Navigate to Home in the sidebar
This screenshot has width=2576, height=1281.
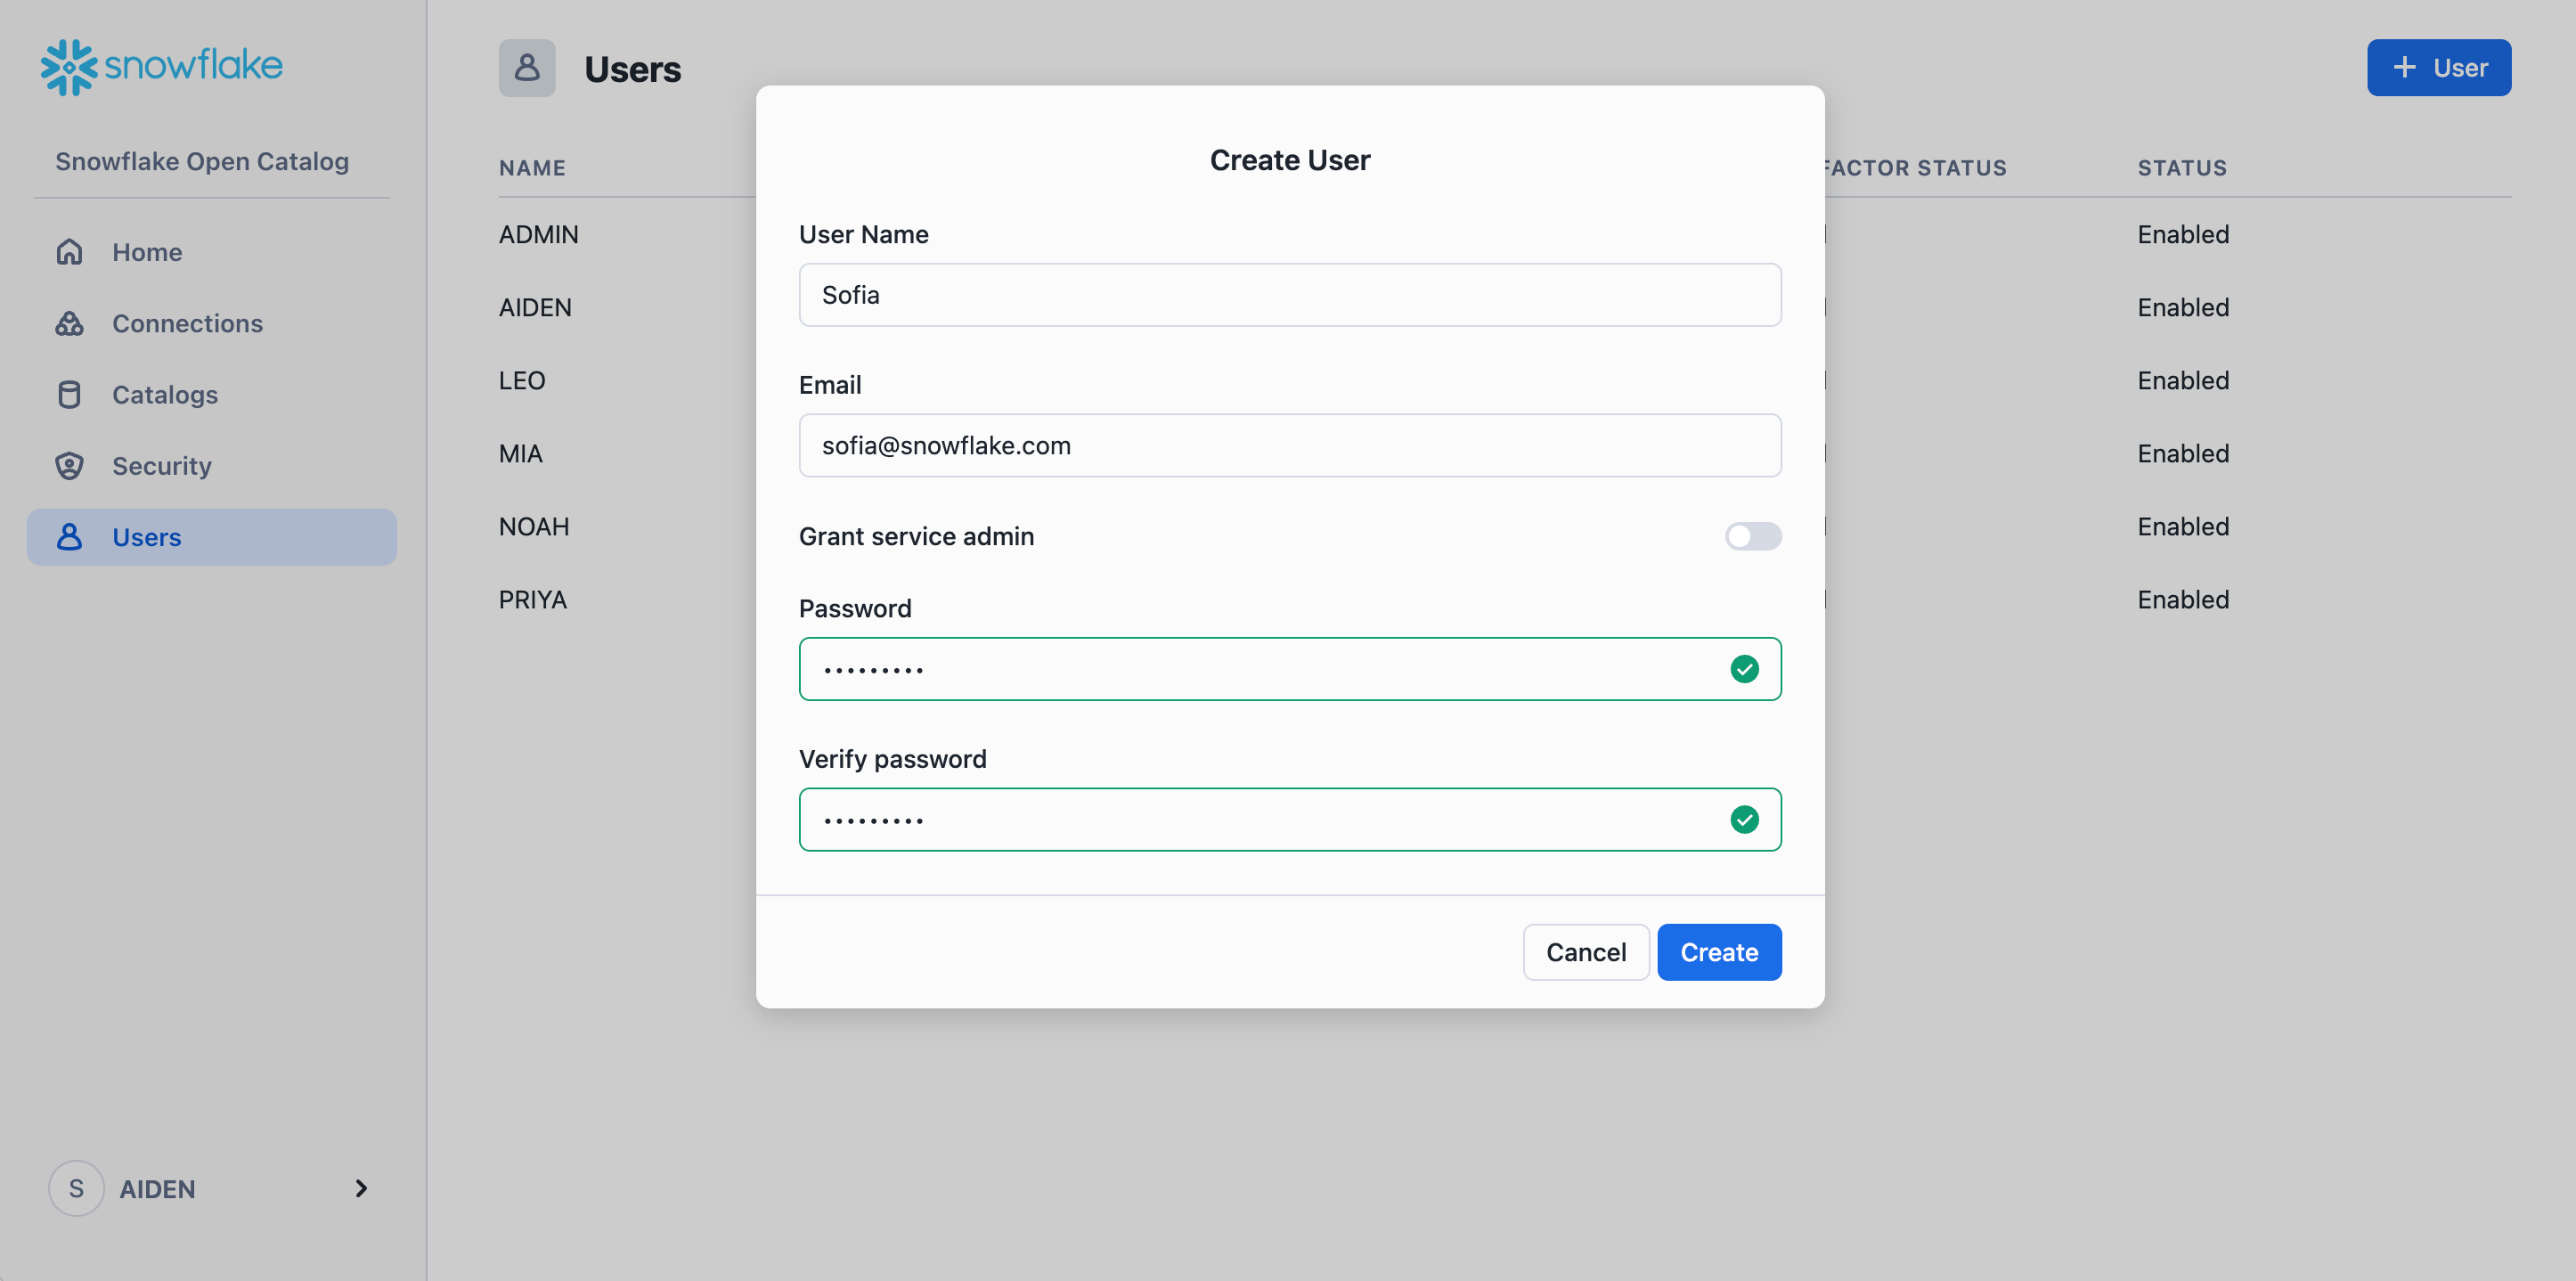click(146, 251)
